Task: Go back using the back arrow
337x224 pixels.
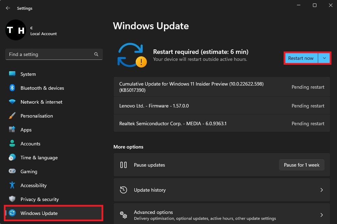Action: click(8, 8)
